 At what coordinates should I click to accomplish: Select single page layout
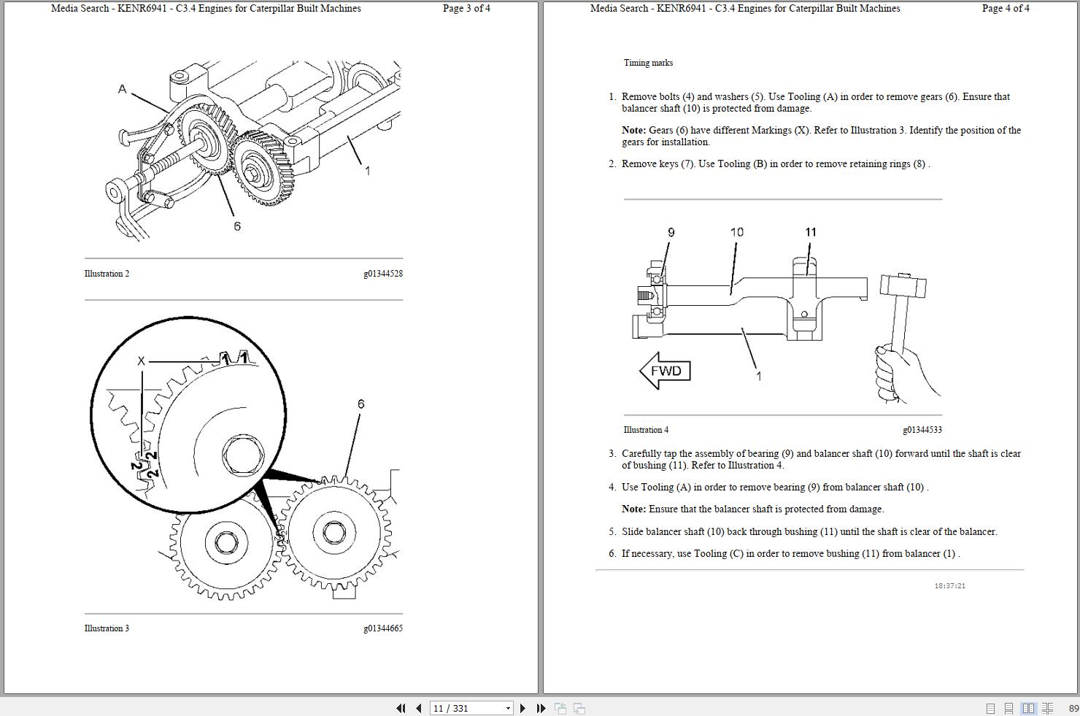[991, 708]
